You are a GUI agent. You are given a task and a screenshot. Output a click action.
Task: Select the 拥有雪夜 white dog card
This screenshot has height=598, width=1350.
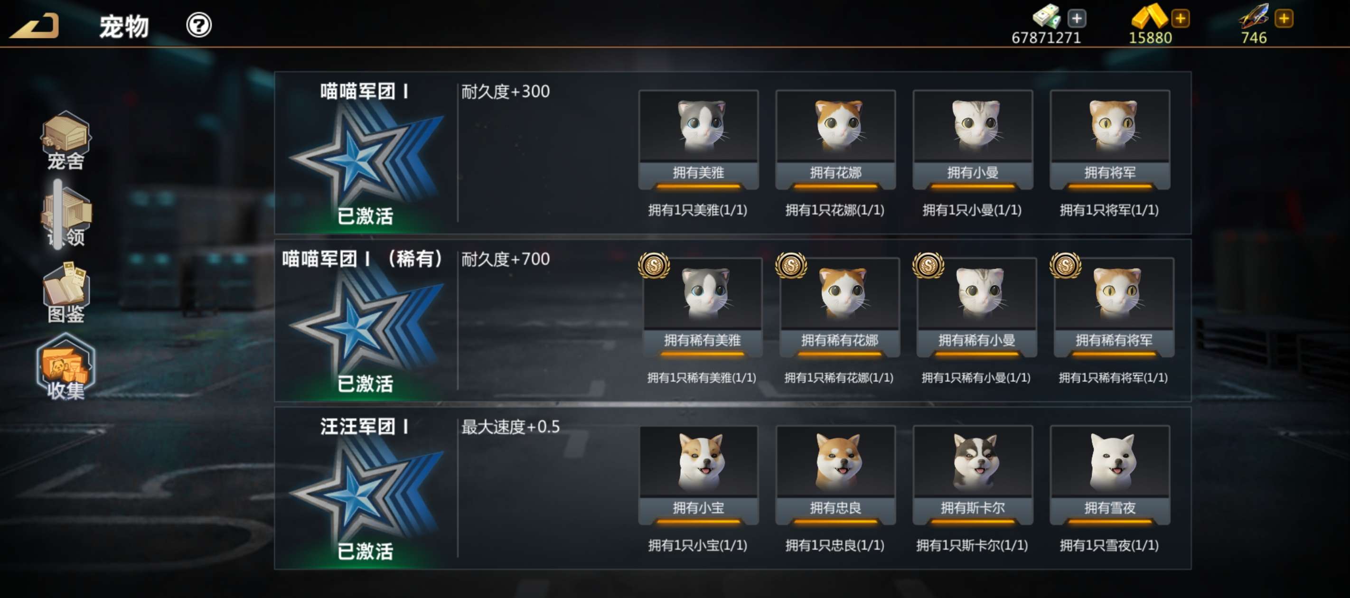[x=1110, y=475]
